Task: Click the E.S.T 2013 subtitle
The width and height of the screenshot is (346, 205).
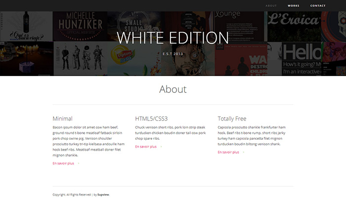Action: [173, 54]
